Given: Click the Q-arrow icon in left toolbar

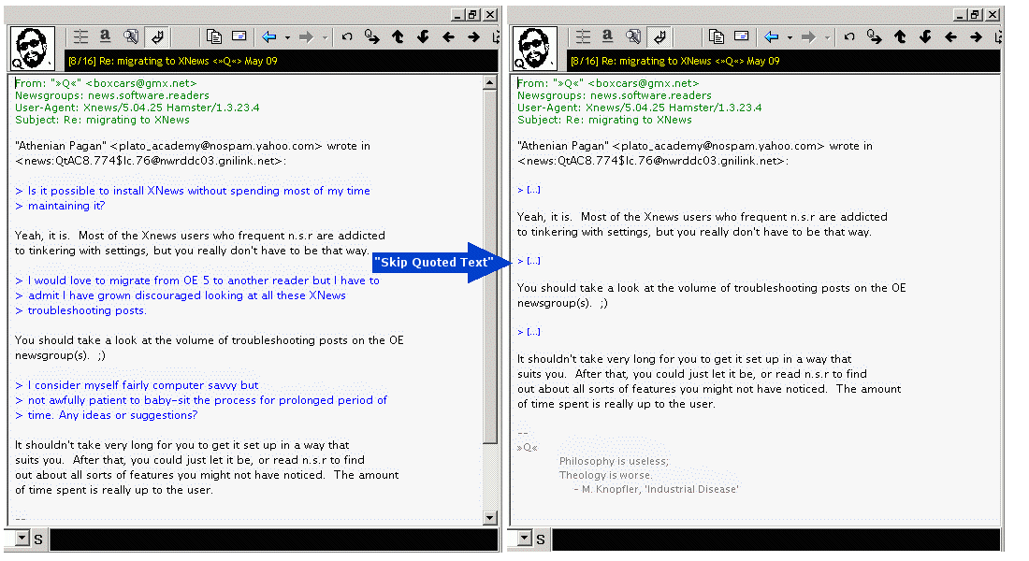Looking at the screenshot, I should click(371, 36).
